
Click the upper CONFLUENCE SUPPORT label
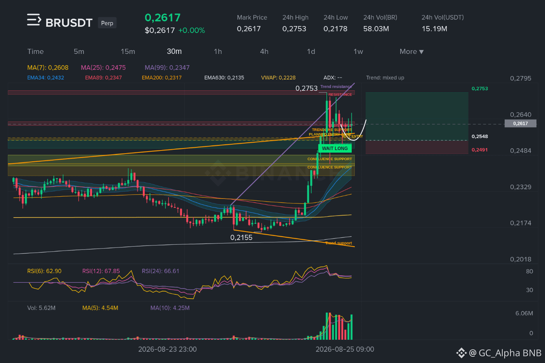point(330,159)
